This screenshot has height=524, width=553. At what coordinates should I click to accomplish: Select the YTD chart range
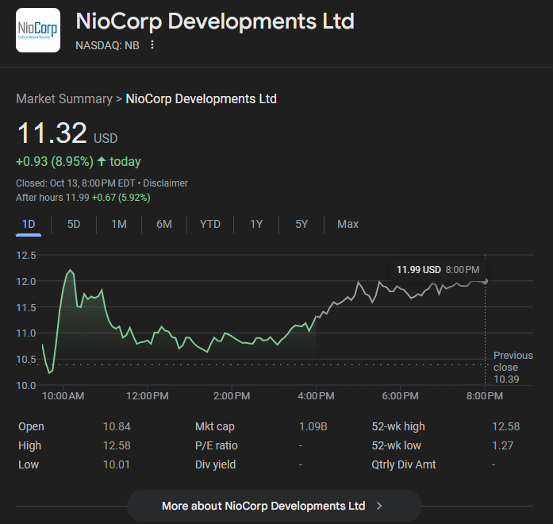[209, 224]
